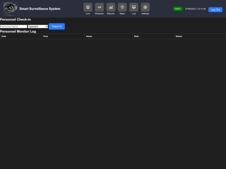
Task: Open the Live camera view
Action: [88, 7]
